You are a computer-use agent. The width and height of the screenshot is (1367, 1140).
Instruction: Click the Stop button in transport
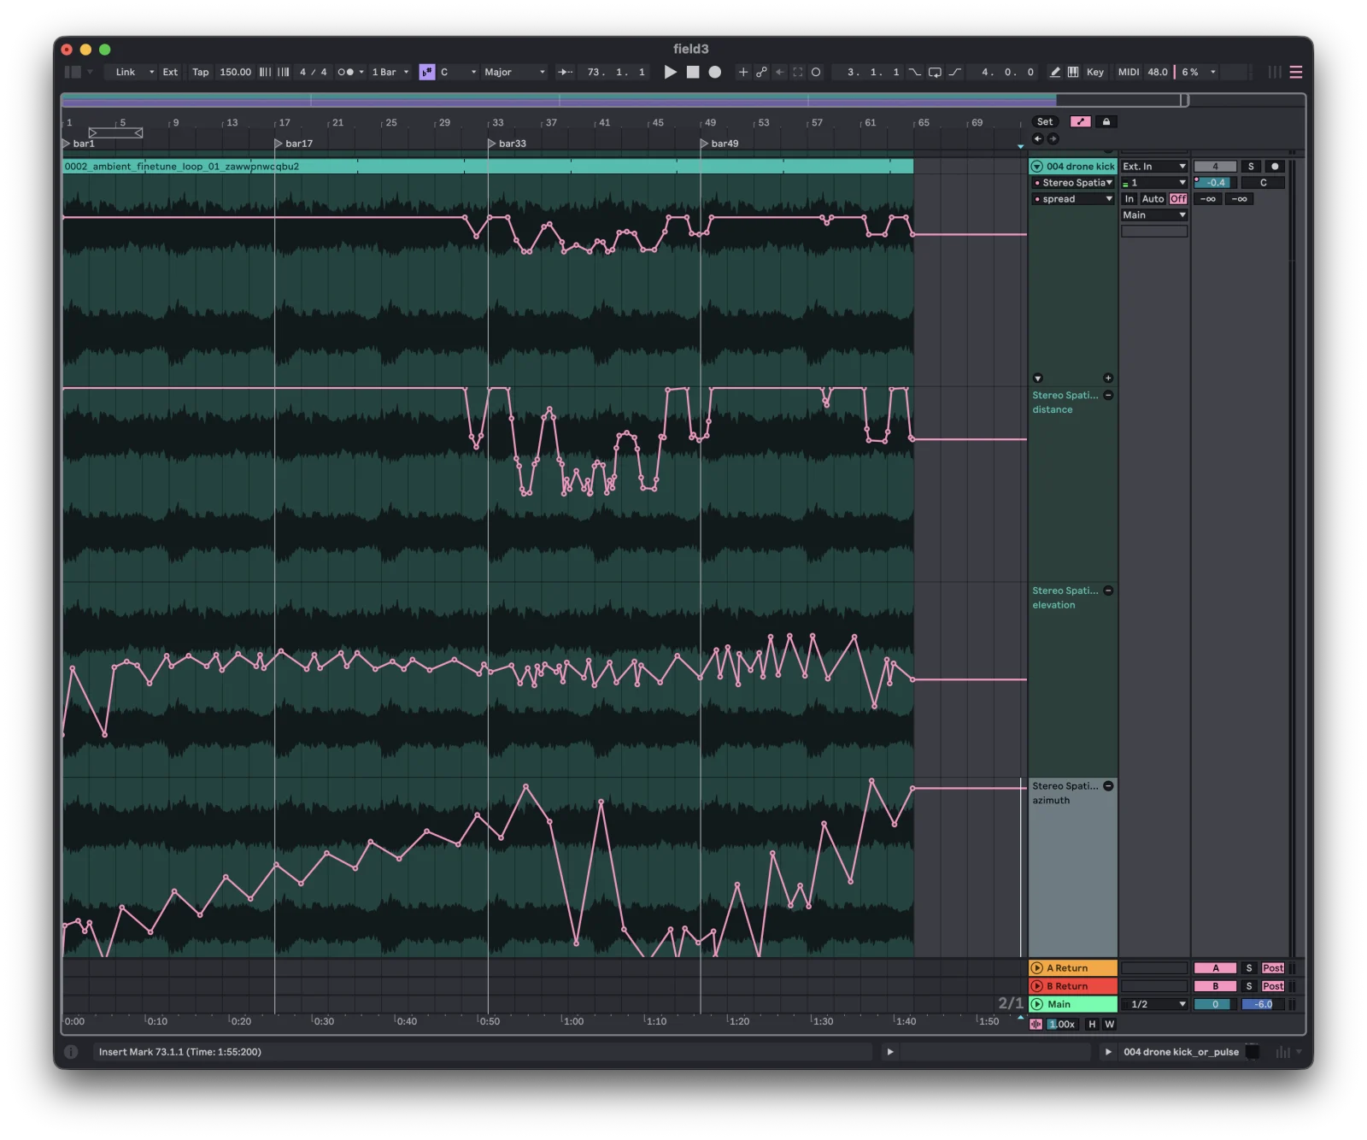(x=693, y=72)
